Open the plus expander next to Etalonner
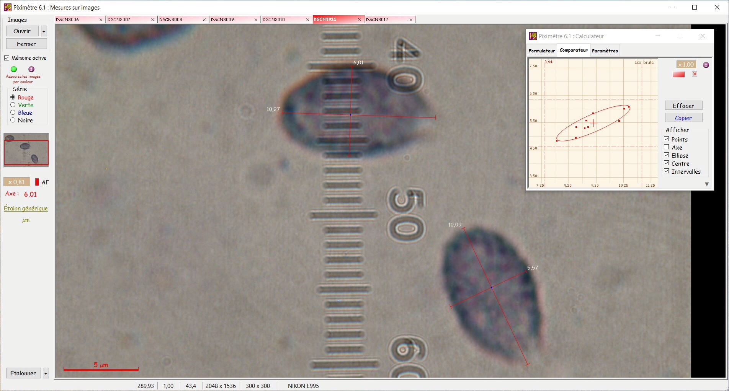 pyautogui.click(x=46, y=373)
